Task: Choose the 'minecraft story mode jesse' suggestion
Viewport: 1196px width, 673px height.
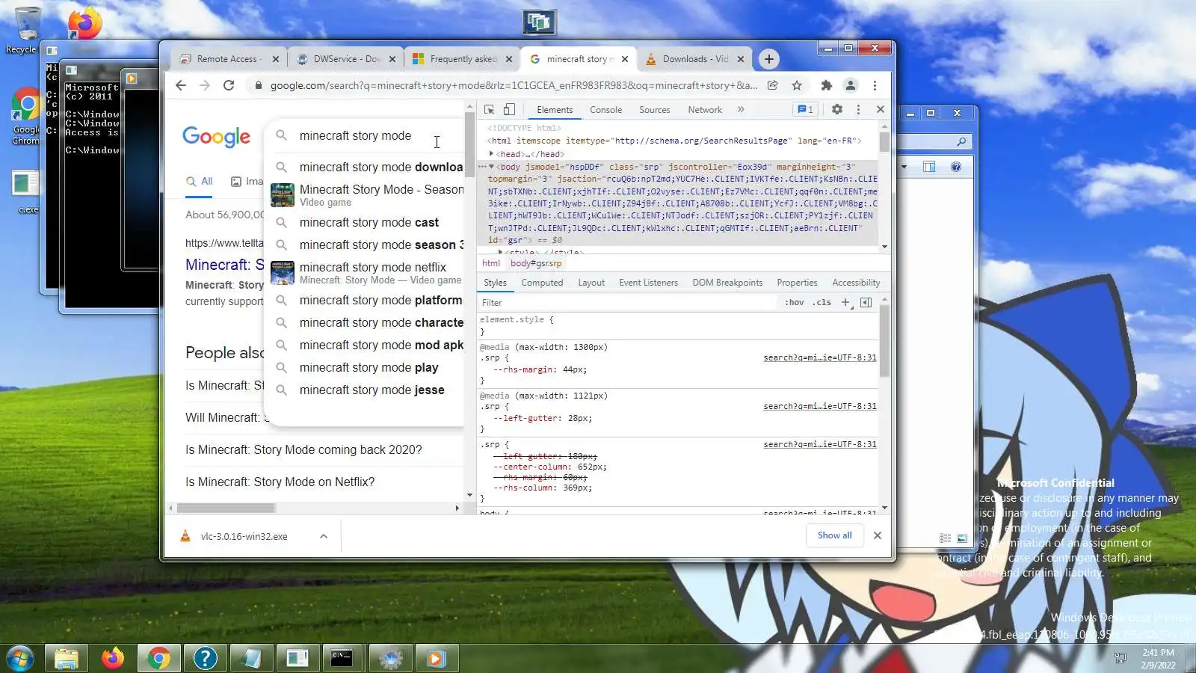Action: 366,390
